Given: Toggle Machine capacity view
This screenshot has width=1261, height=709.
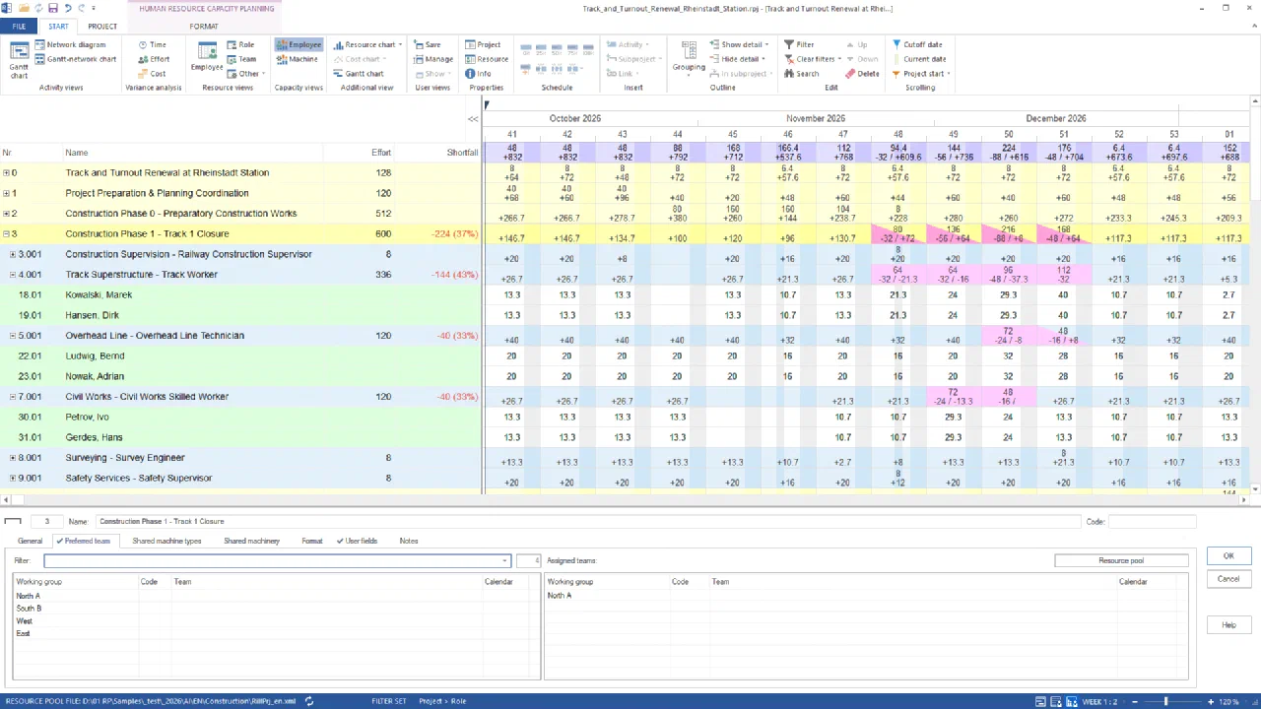Looking at the screenshot, I should click(x=298, y=59).
